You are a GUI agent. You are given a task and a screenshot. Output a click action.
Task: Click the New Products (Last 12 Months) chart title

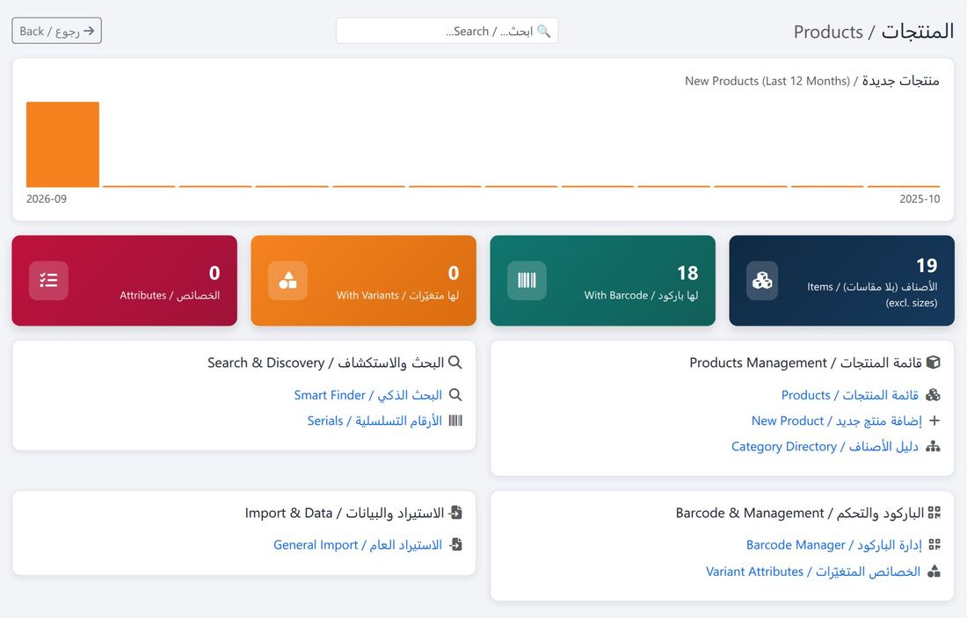pyautogui.click(x=812, y=81)
